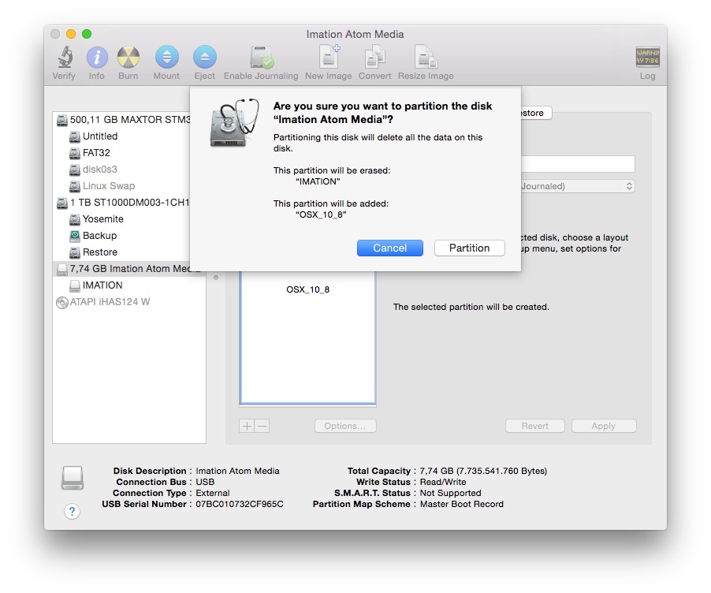This screenshot has height=593, width=711.
Task: Click the New Image toolbar icon
Action: 328,58
